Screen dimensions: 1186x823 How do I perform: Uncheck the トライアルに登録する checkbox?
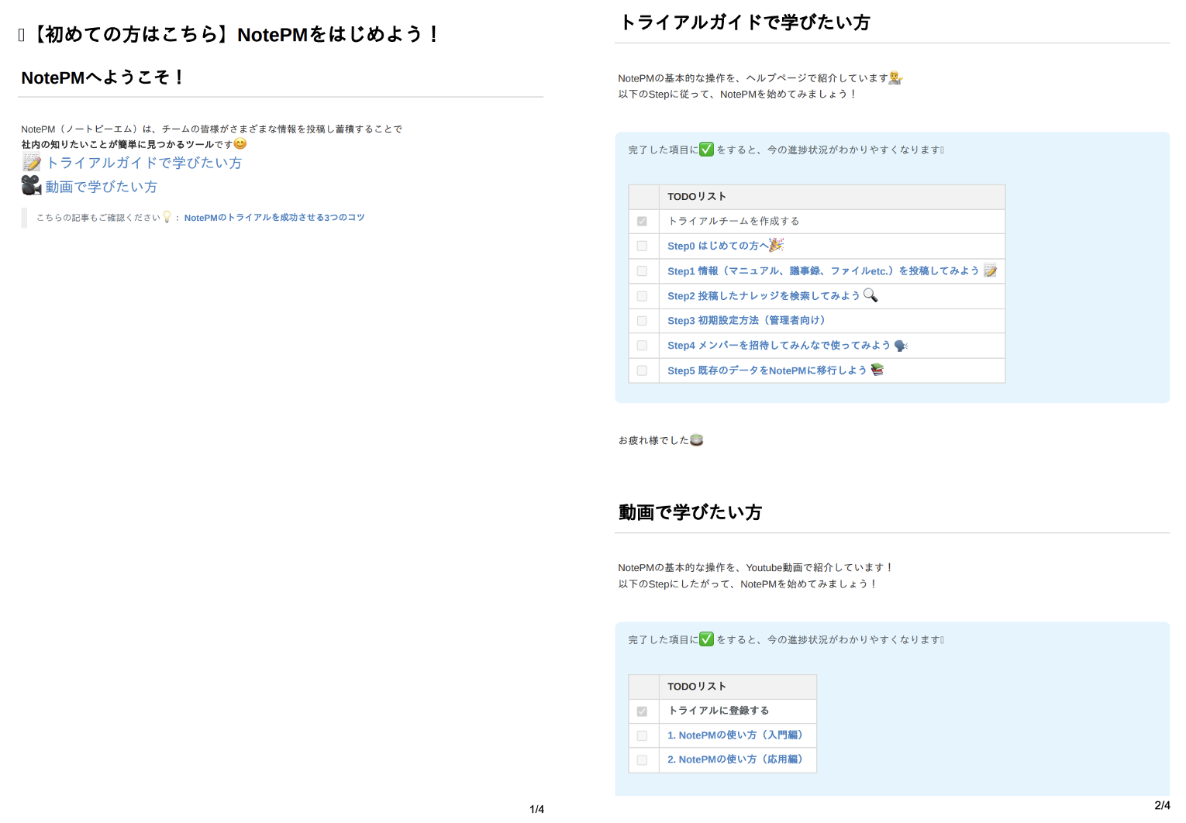click(x=642, y=711)
